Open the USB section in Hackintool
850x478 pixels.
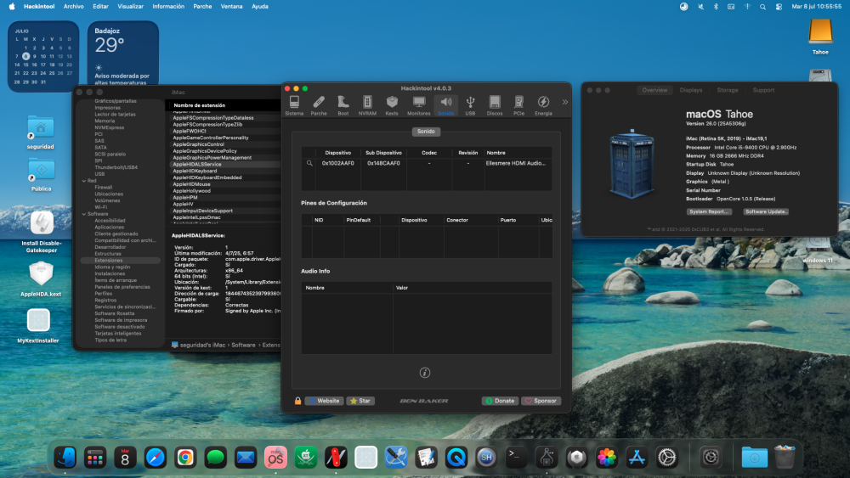click(x=470, y=105)
